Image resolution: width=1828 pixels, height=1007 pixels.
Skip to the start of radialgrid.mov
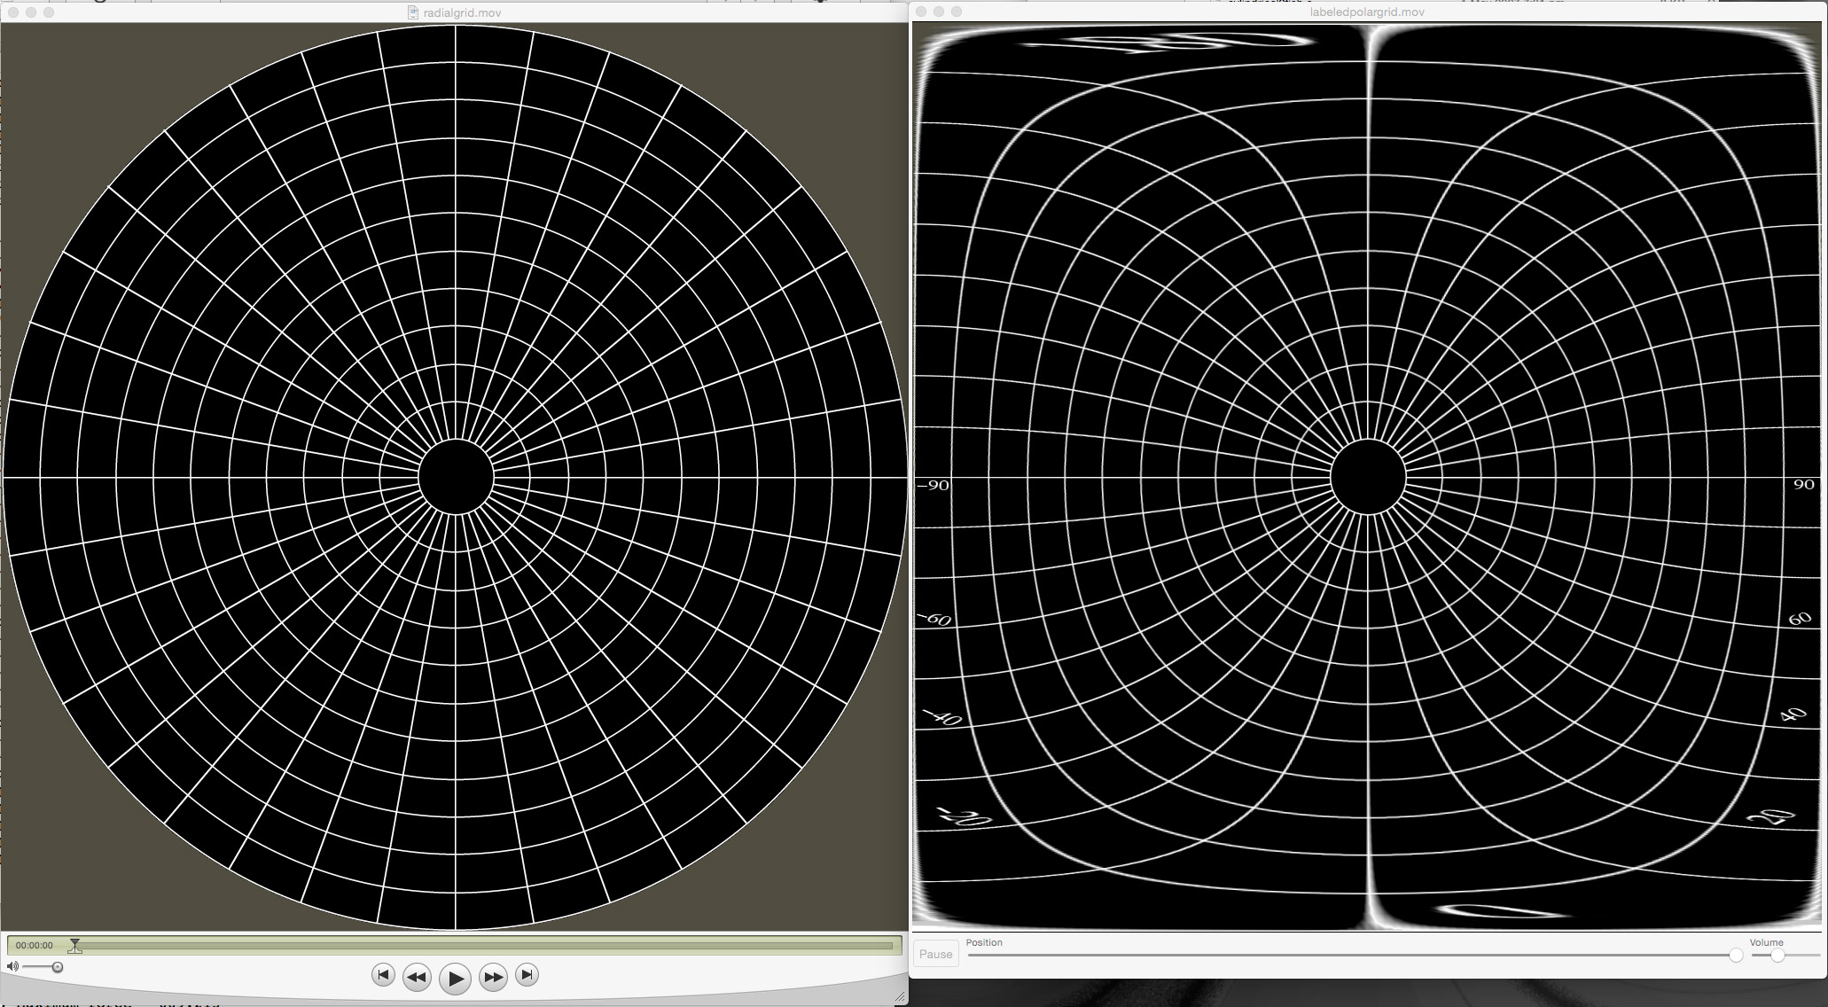point(383,975)
